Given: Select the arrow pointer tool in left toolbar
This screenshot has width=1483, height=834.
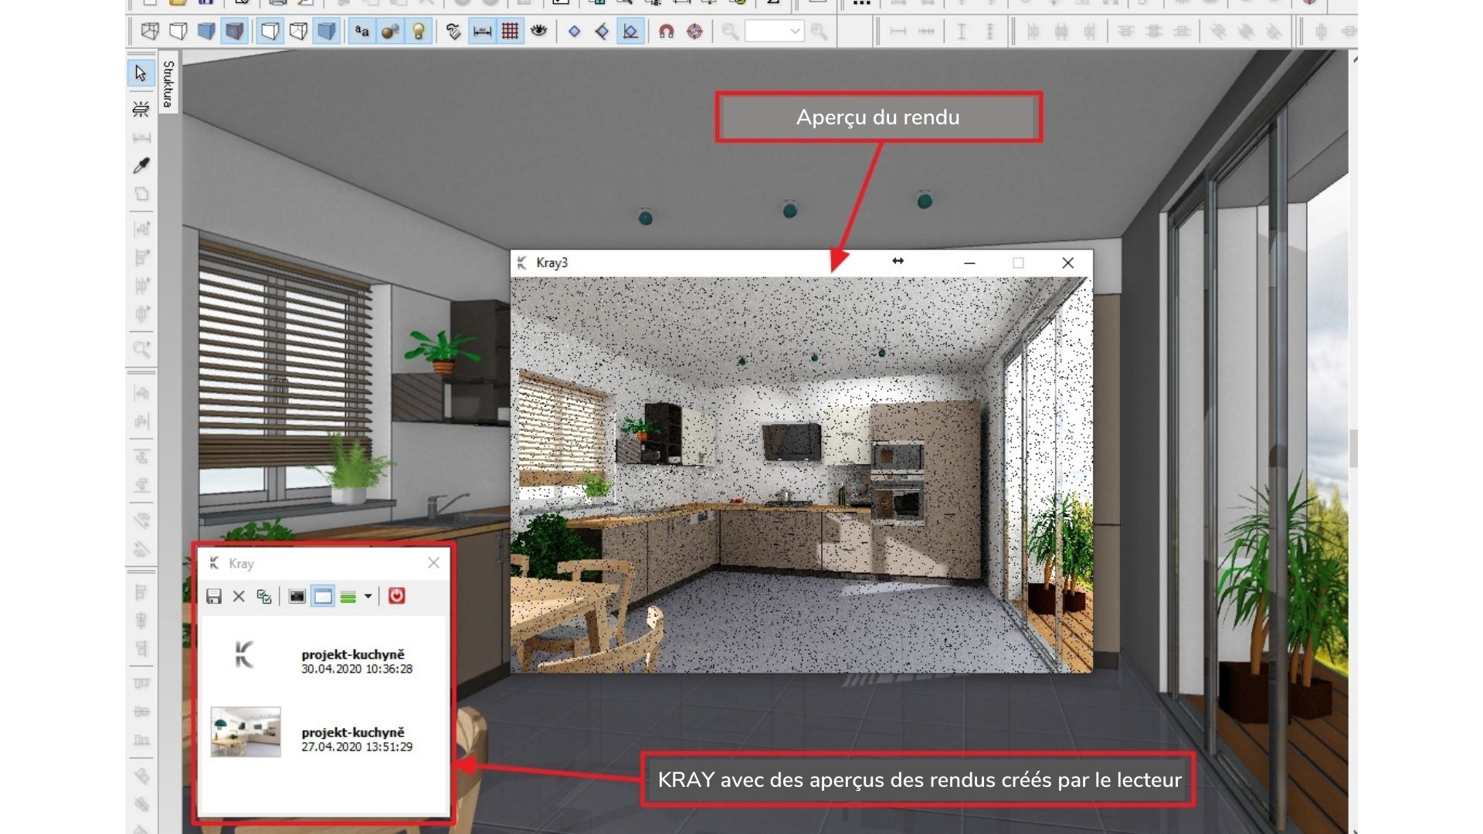Looking at the screenshot, I should [141, 73].
